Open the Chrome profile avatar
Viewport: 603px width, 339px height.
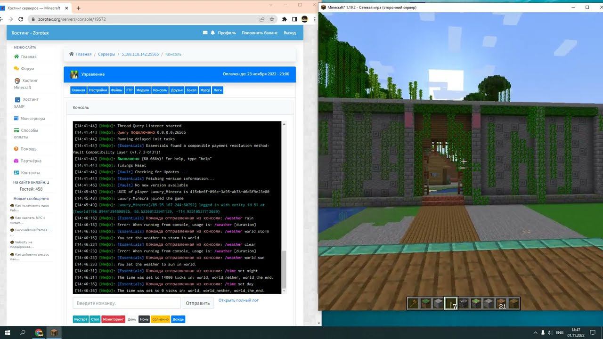(x=305, y=19)
